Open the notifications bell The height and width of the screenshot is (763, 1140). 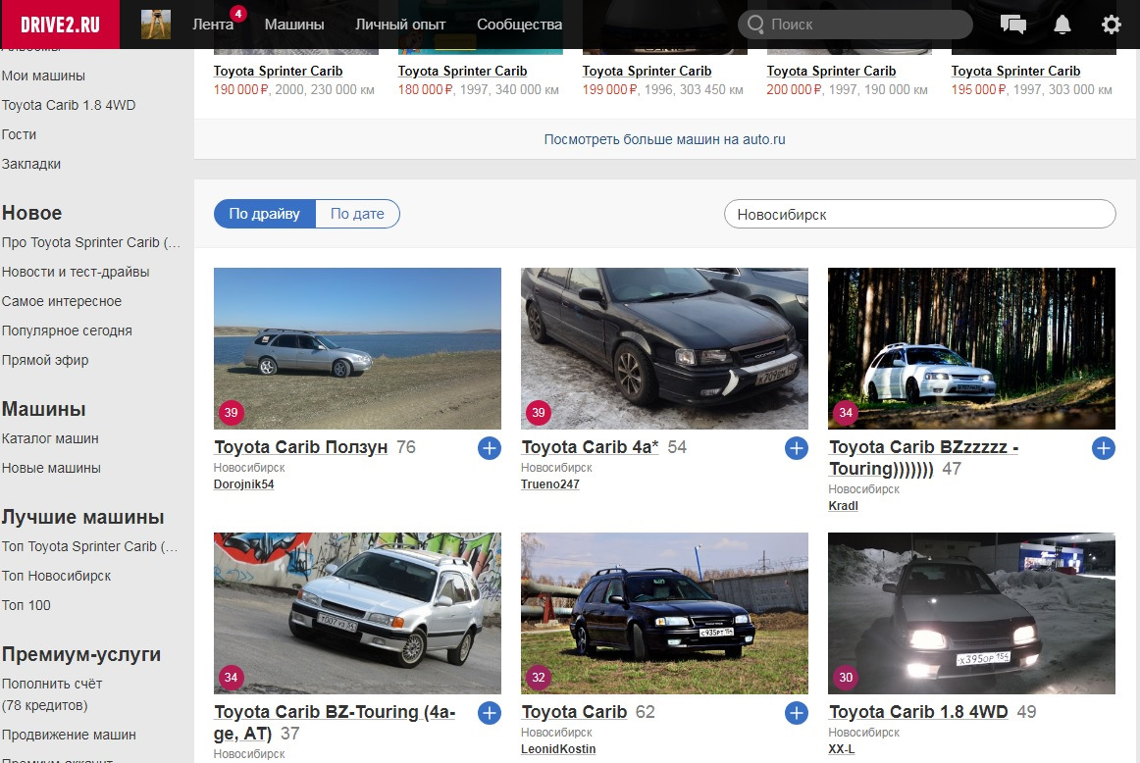1062,24
